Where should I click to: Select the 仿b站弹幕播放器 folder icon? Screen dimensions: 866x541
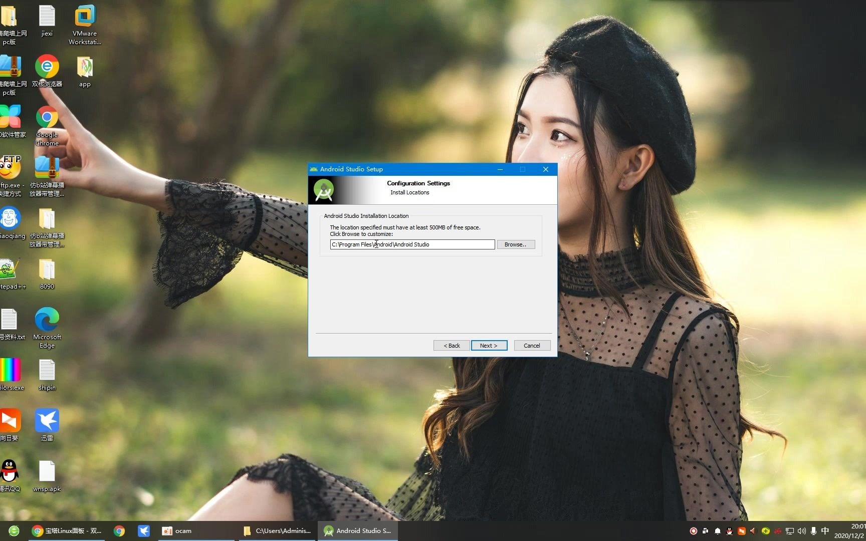(x=47, y=227)
